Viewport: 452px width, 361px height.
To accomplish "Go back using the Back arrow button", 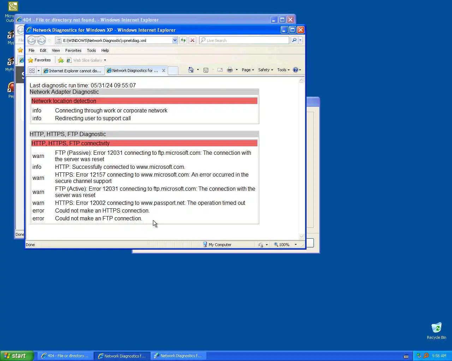I will [x=31, y=40].
